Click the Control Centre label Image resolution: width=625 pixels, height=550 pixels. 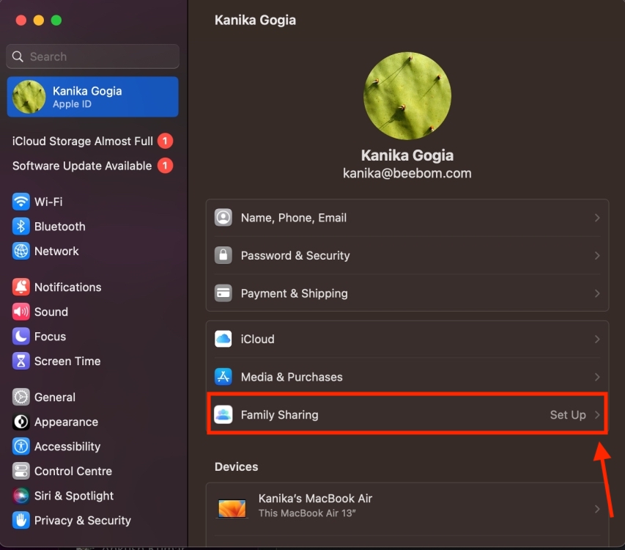click(x=73, y=472)
